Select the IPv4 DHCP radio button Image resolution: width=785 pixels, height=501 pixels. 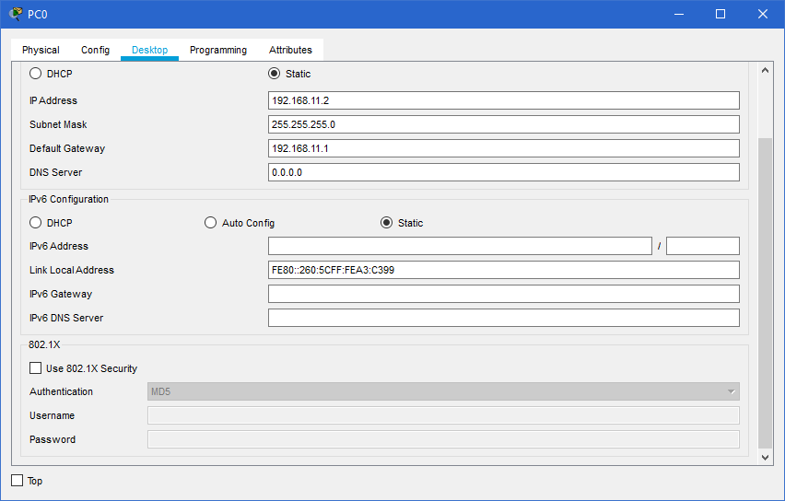[x=36, y=74]
